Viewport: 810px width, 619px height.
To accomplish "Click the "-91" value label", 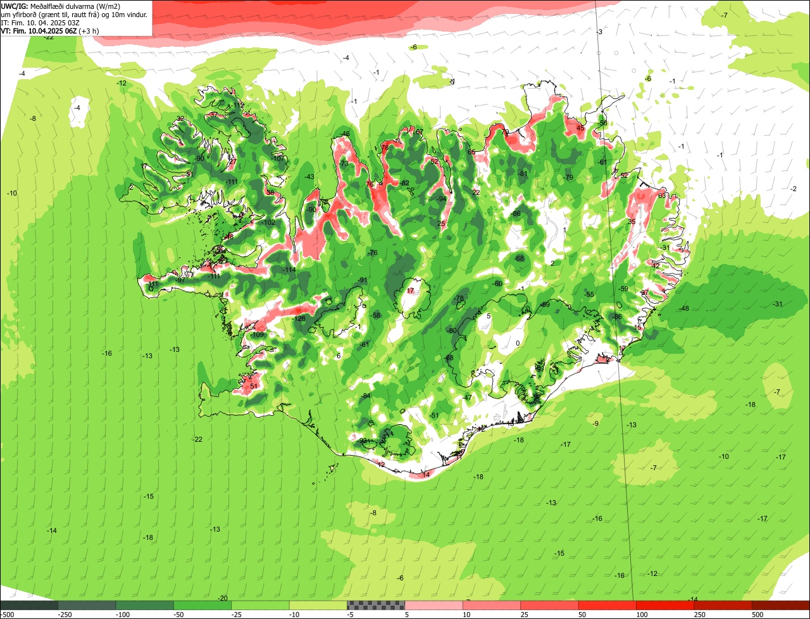I will click(x=362, y=280).
